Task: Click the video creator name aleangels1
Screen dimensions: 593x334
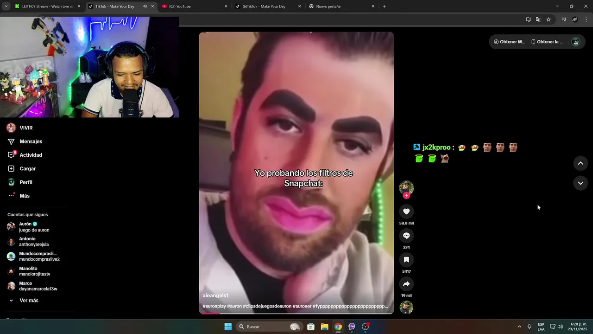Action: click(215, 295)
